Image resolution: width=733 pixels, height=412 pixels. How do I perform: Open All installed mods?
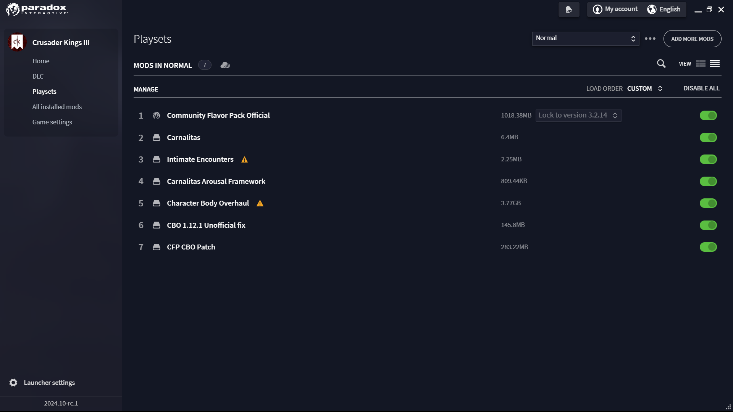[57, 107]
